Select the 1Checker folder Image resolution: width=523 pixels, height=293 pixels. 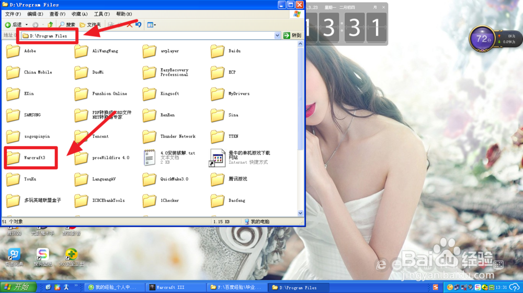161,200
